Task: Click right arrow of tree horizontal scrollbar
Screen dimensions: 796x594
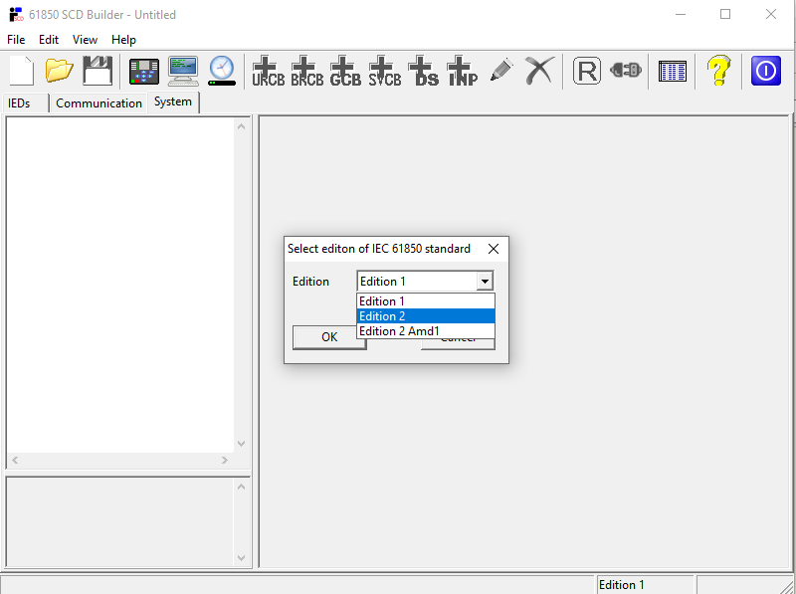Action: click(x=225, y=460)
